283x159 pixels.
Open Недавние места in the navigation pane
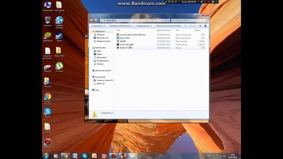[x=102, y=41]
